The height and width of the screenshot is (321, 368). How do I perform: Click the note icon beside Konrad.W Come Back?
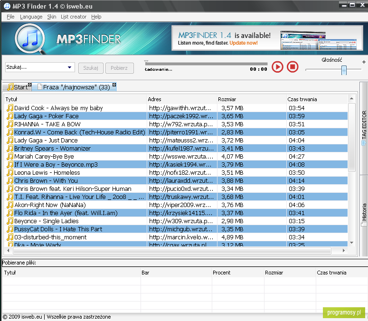(10, 132)
